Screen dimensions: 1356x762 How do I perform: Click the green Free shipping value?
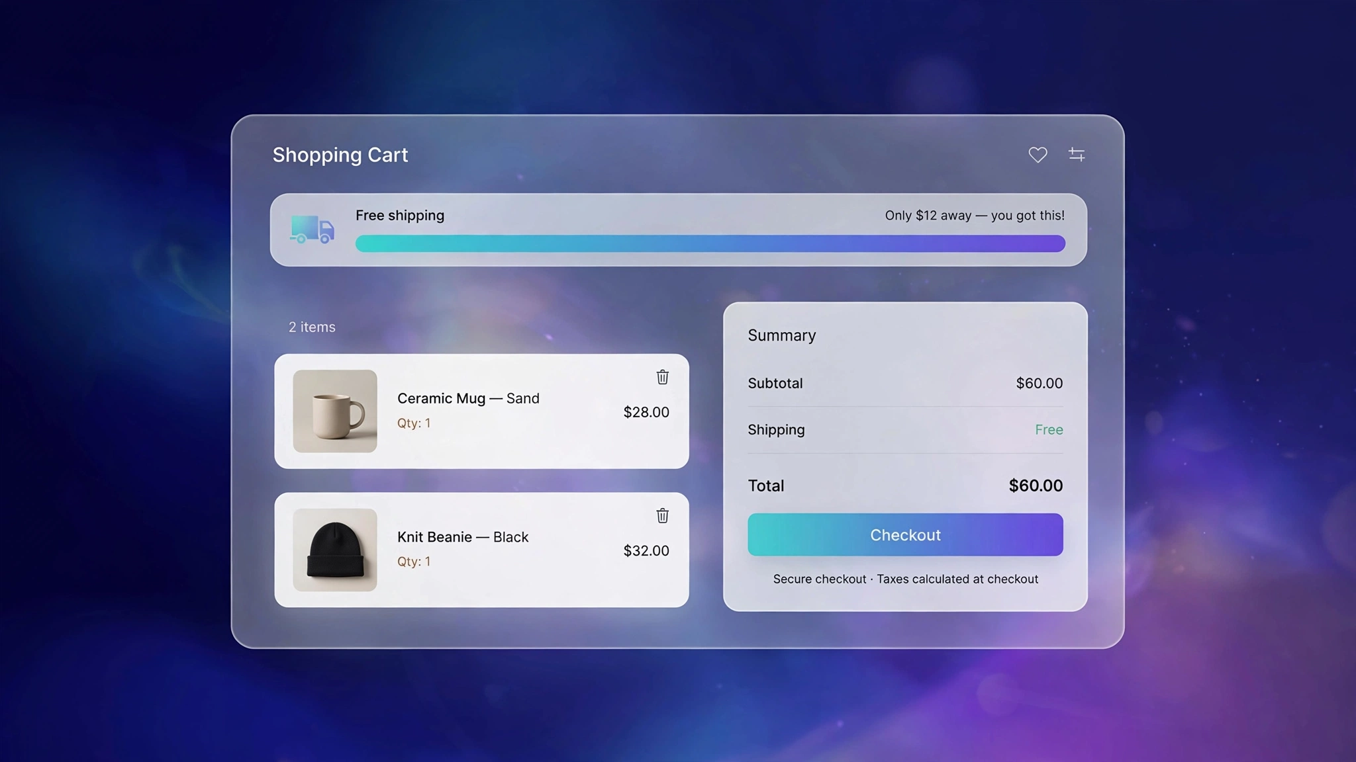(x=1049, y=430)
